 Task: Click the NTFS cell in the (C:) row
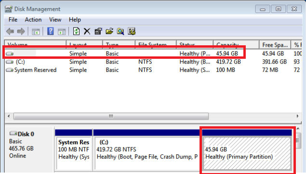tap(145, 62)
